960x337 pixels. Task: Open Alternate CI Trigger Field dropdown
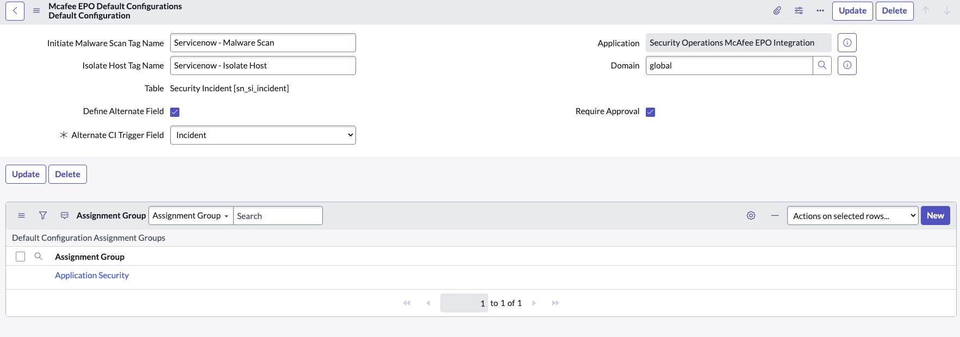(x=263, y=135)
